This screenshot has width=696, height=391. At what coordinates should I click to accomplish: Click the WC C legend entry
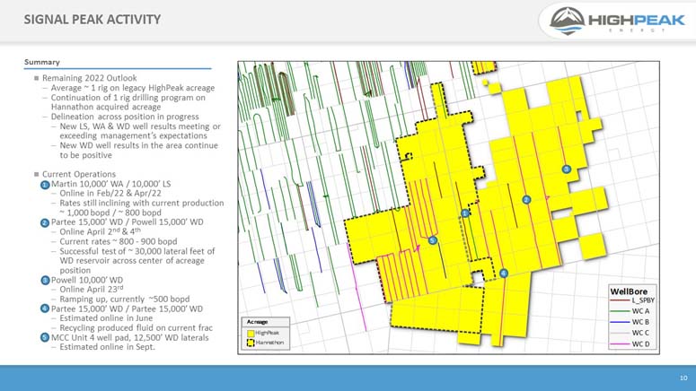coord(630,333)
